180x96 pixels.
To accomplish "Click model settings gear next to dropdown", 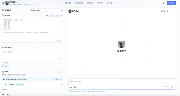I will [x=62, y=10].
